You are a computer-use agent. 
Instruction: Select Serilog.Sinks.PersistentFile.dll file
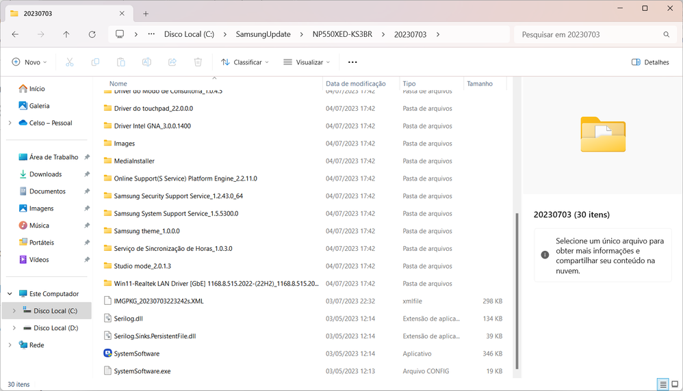[x=155, y=336]
